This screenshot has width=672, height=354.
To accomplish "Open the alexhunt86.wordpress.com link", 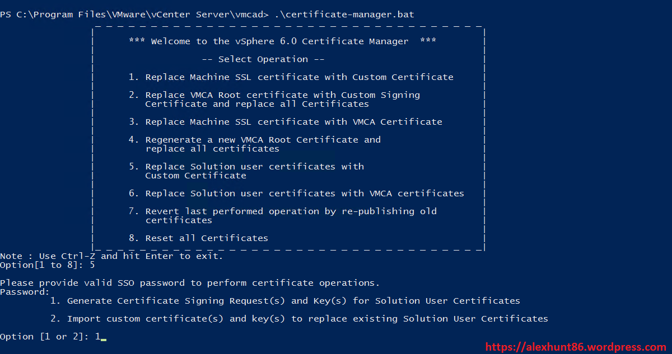I will click(575, 347).
